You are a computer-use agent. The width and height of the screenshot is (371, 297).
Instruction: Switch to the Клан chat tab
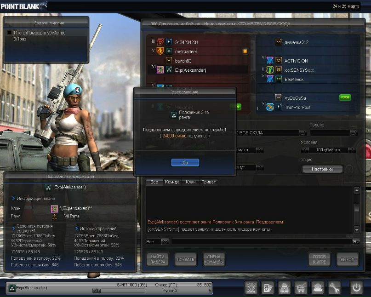click(190, 182)
